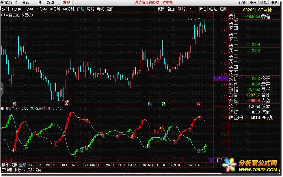Click the 机构资金 indicator label
Viewport: 283px width, 177px height.
pyautogui.click(x=8, y=109)
